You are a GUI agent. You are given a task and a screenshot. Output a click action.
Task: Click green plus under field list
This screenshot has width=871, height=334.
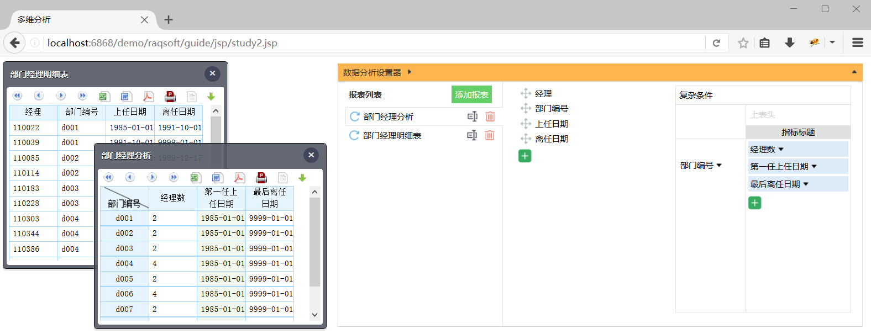[524, 156]
